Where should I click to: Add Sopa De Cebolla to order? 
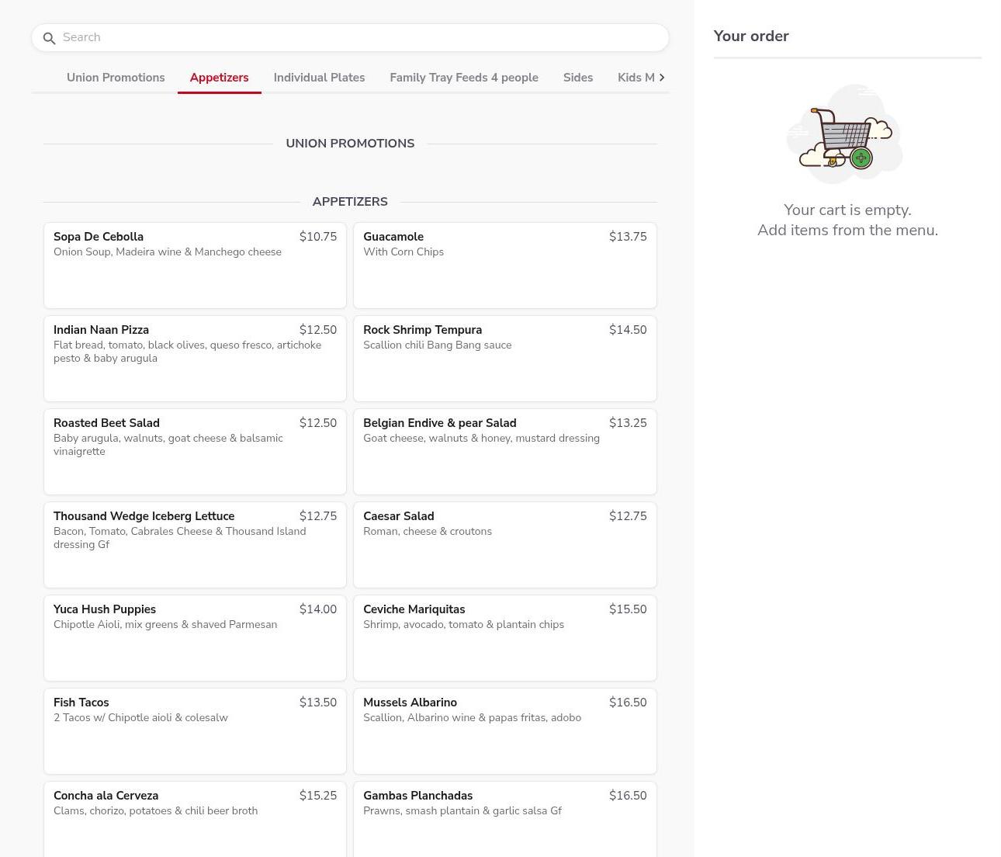[195, 265]
